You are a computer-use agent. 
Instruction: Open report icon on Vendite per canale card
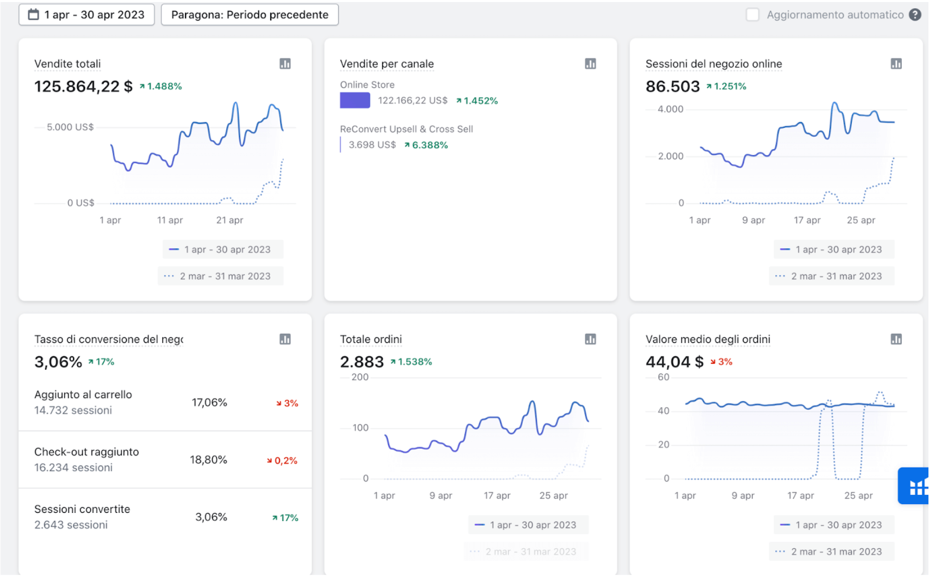[x=590, y=64]
